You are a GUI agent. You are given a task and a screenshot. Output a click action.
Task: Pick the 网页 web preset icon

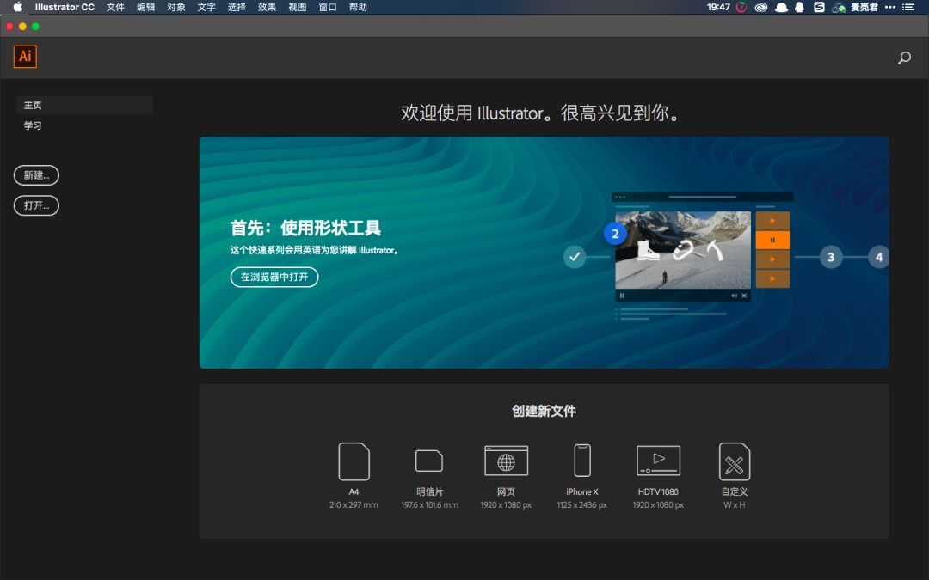pos(506,461)
